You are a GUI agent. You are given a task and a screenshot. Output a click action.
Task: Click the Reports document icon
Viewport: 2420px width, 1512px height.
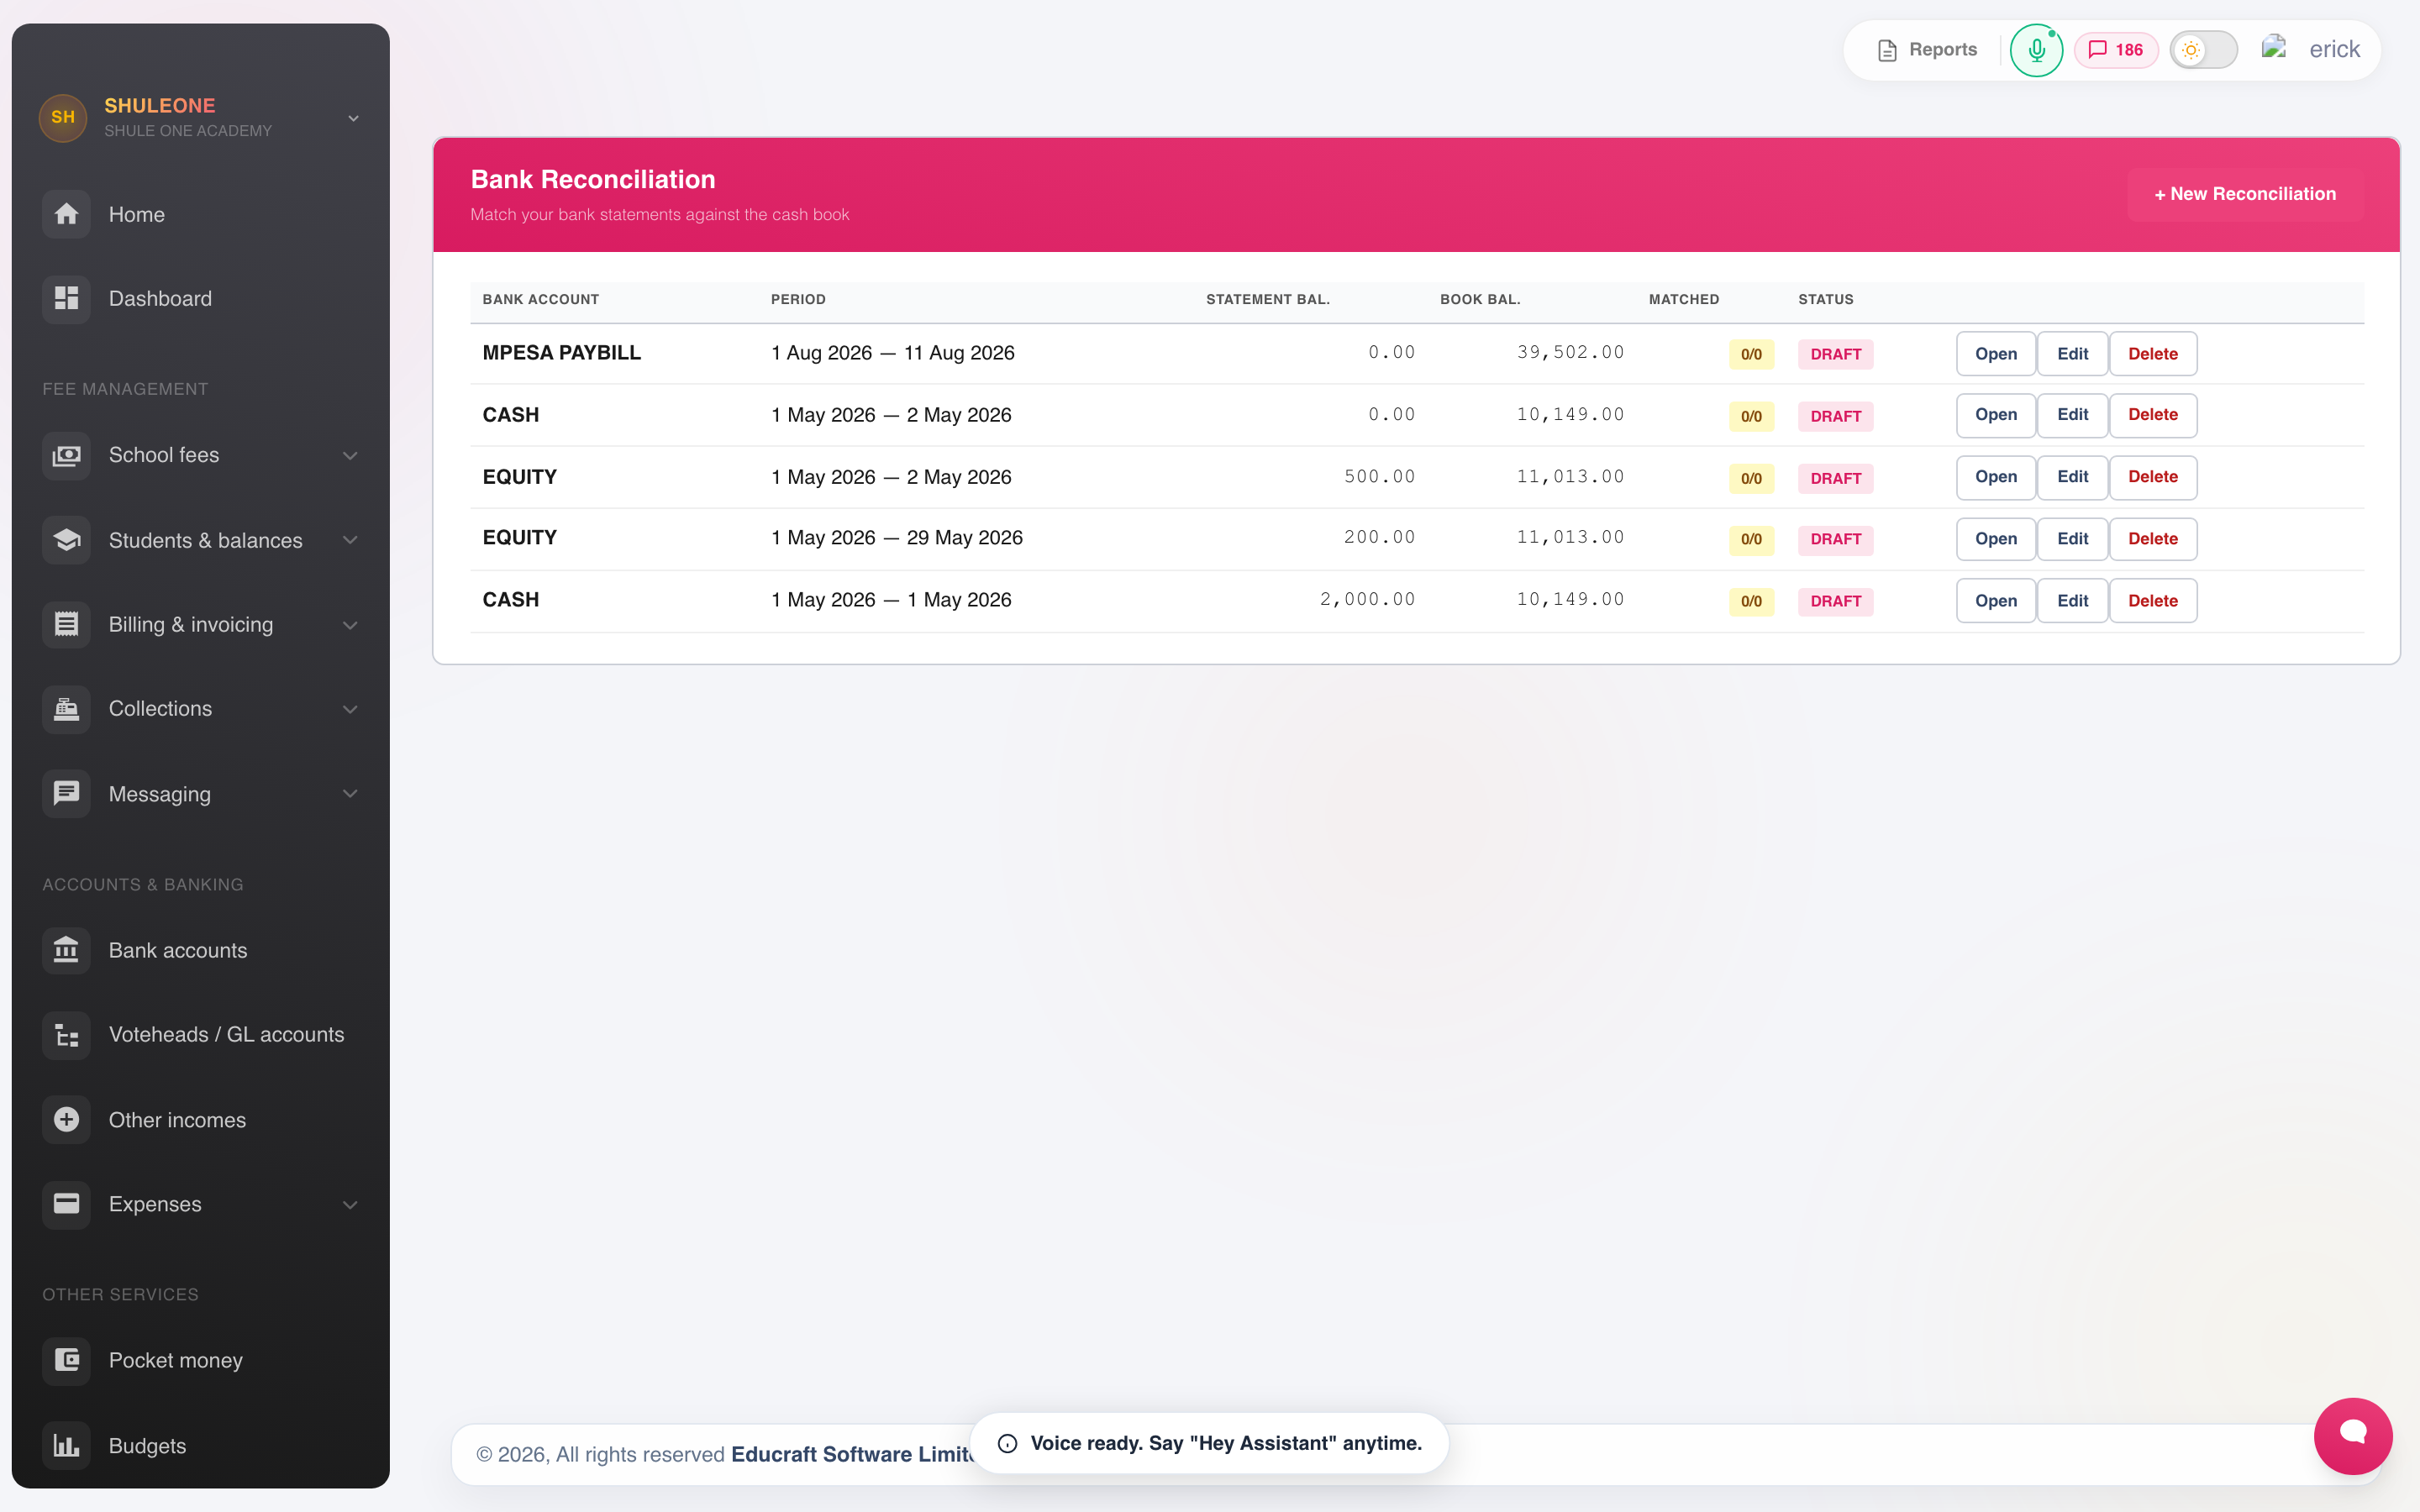(x=1887, y=50)
